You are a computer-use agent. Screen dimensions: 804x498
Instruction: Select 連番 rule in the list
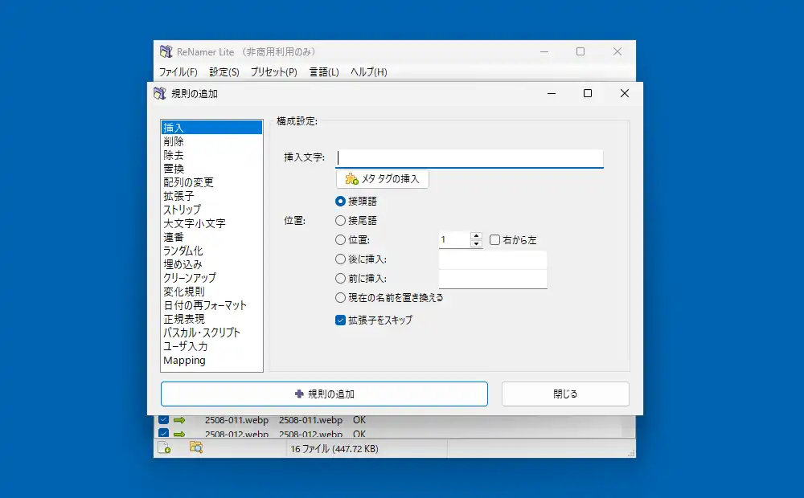click(174, 237)
